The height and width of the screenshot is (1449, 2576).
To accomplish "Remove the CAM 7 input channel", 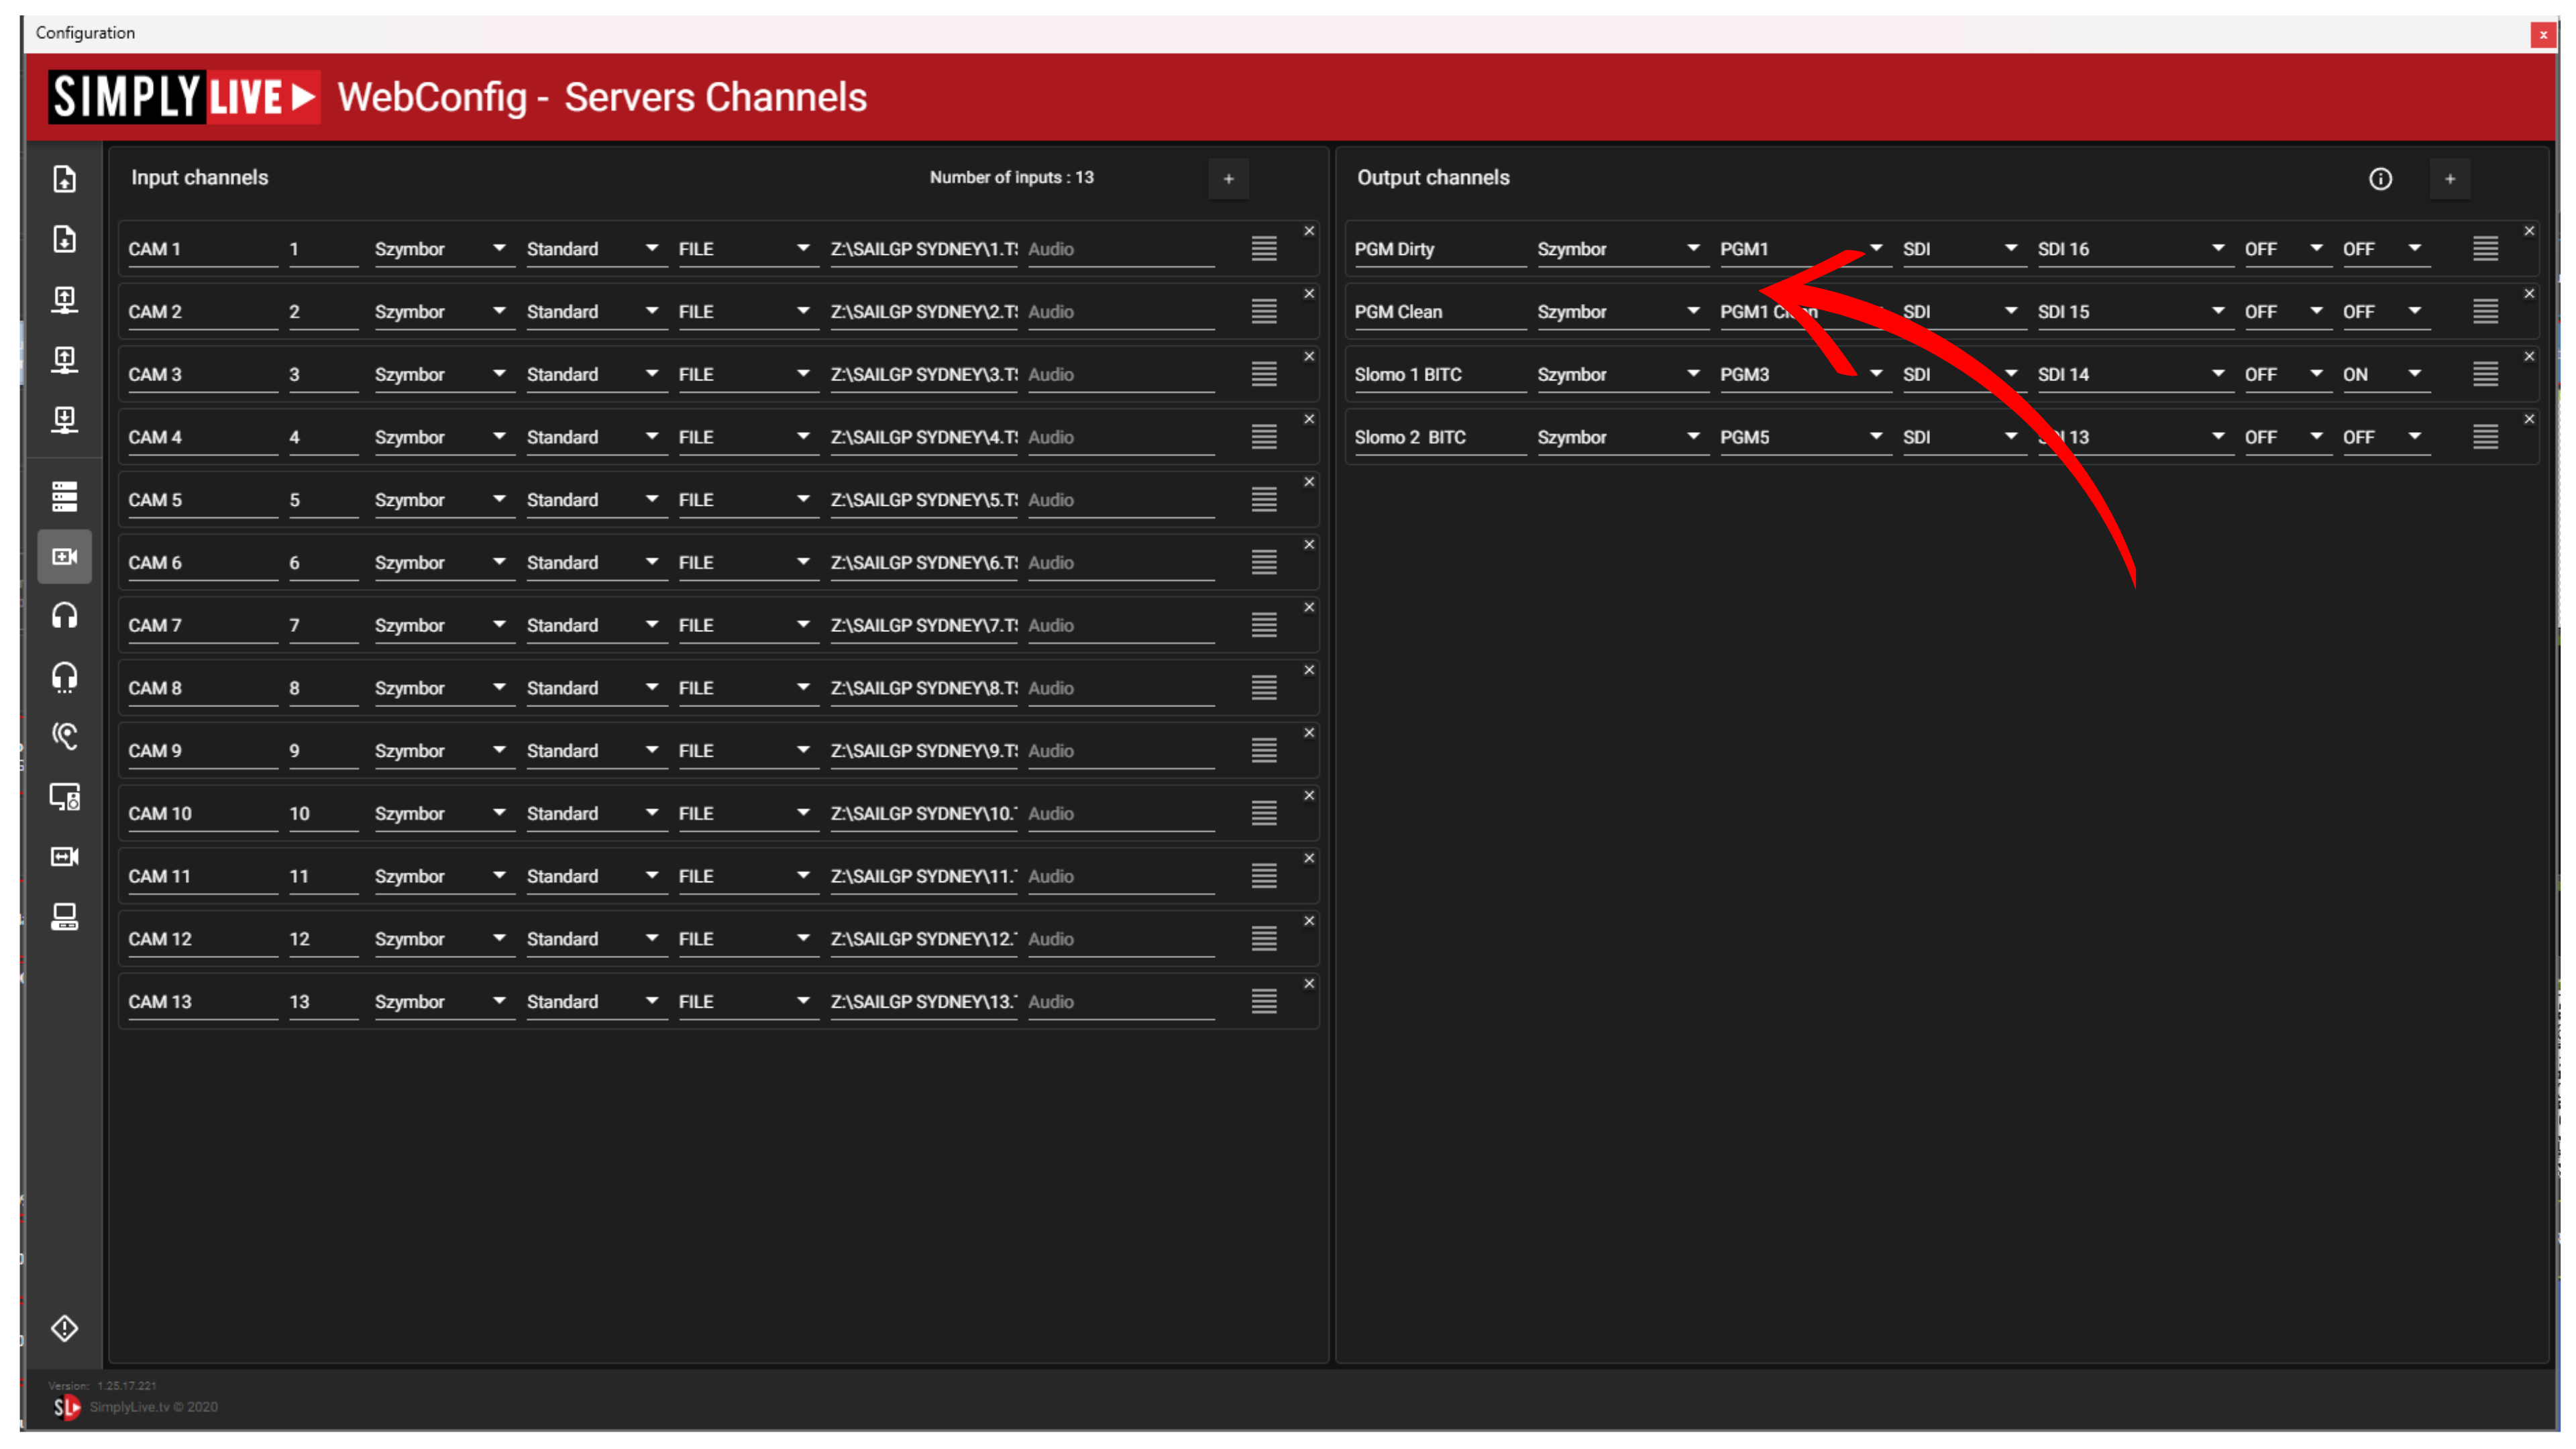I will coord(1308,608).
